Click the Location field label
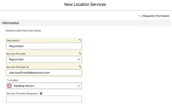Viewport: 172px width, 104px height. (x=13, y=80)
